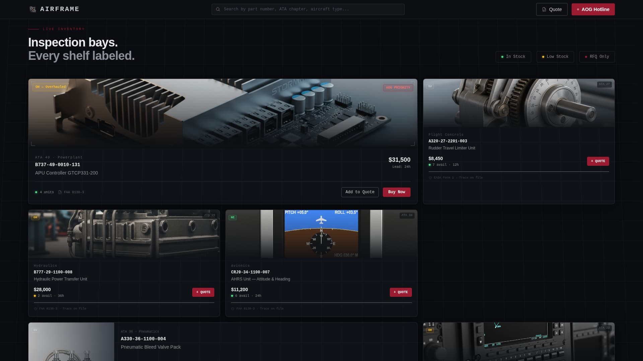Enable the RFQ Only filter
The image size is (643, 361).
click(597, 57)
